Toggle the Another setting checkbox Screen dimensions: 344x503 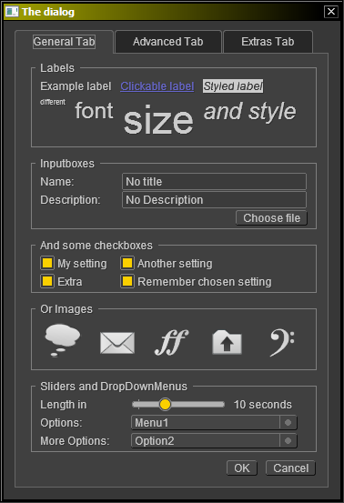click(127, 263)
